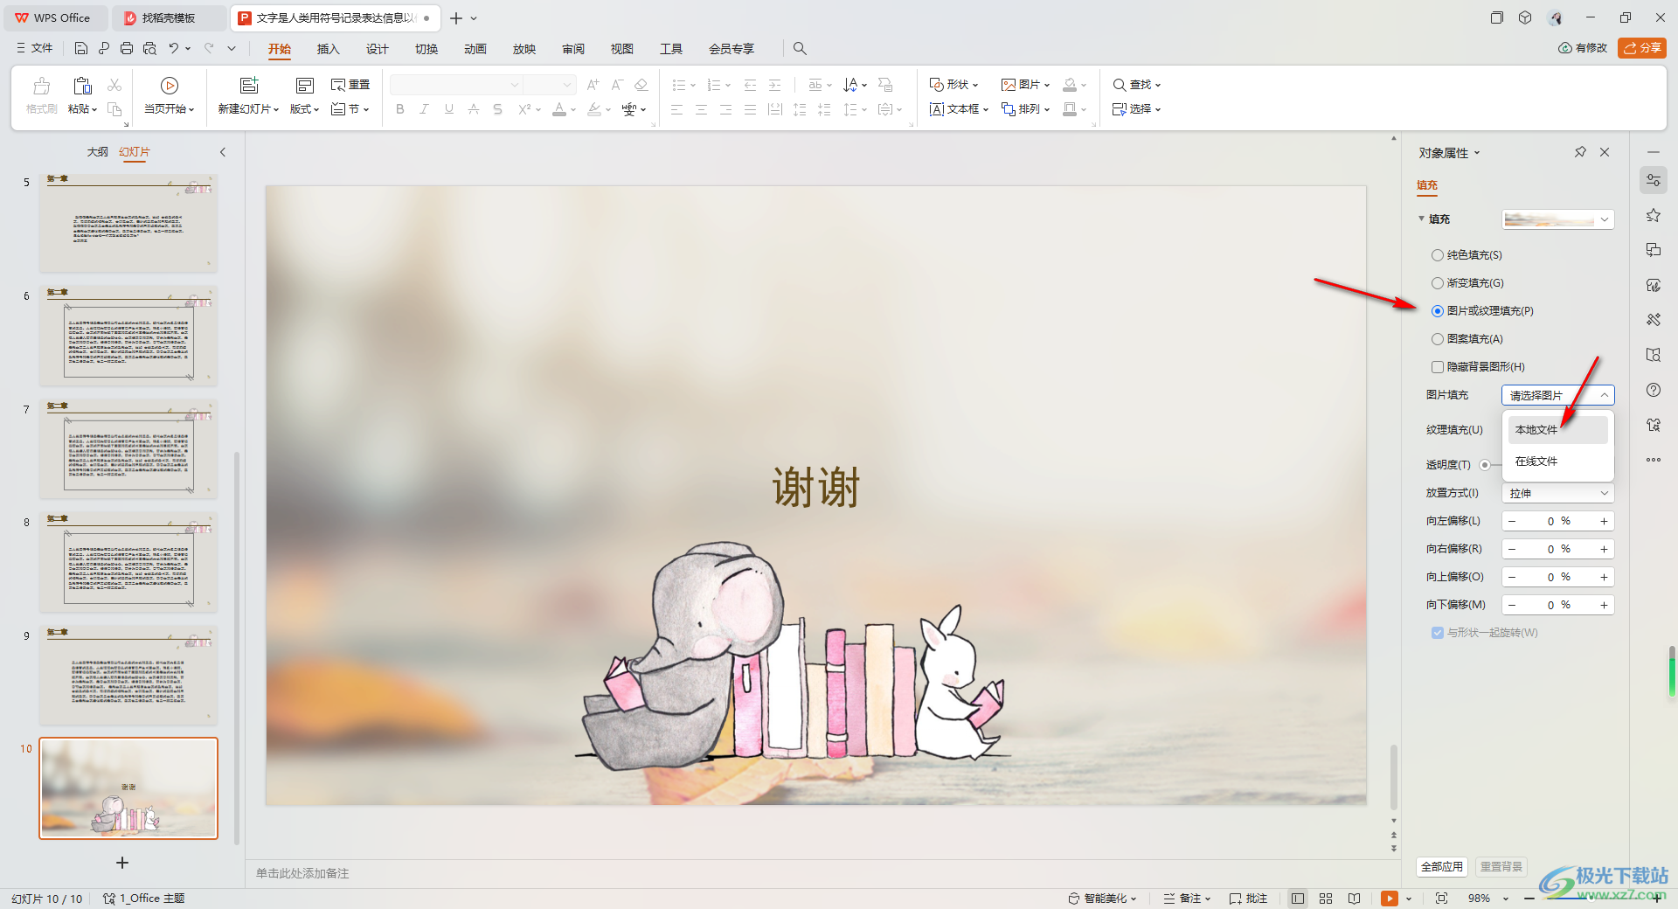The image size is (1678, 909).
Task: Open the fill preset swatch dropdown
Action: click(x=1557, y=219)
